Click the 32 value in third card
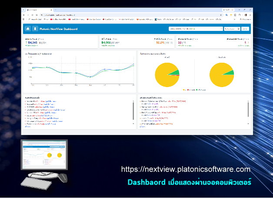The height and width of the screenshot is (199, 273). 180,42
